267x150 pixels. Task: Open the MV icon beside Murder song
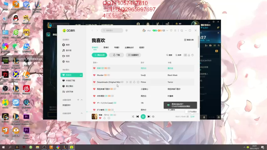109,75
